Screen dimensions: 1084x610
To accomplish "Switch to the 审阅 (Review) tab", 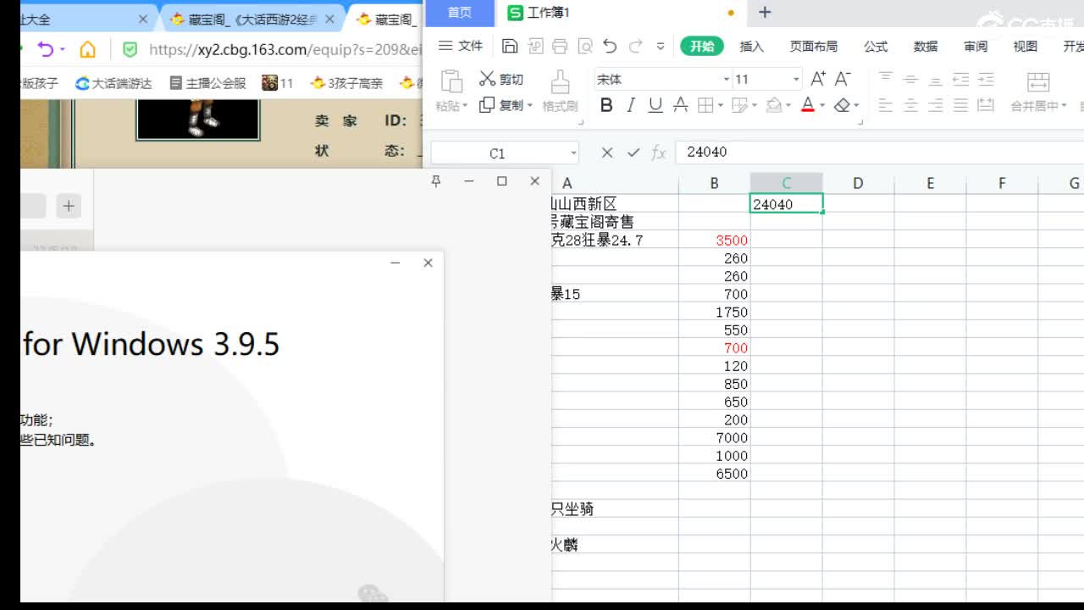I will coord(976,47).
